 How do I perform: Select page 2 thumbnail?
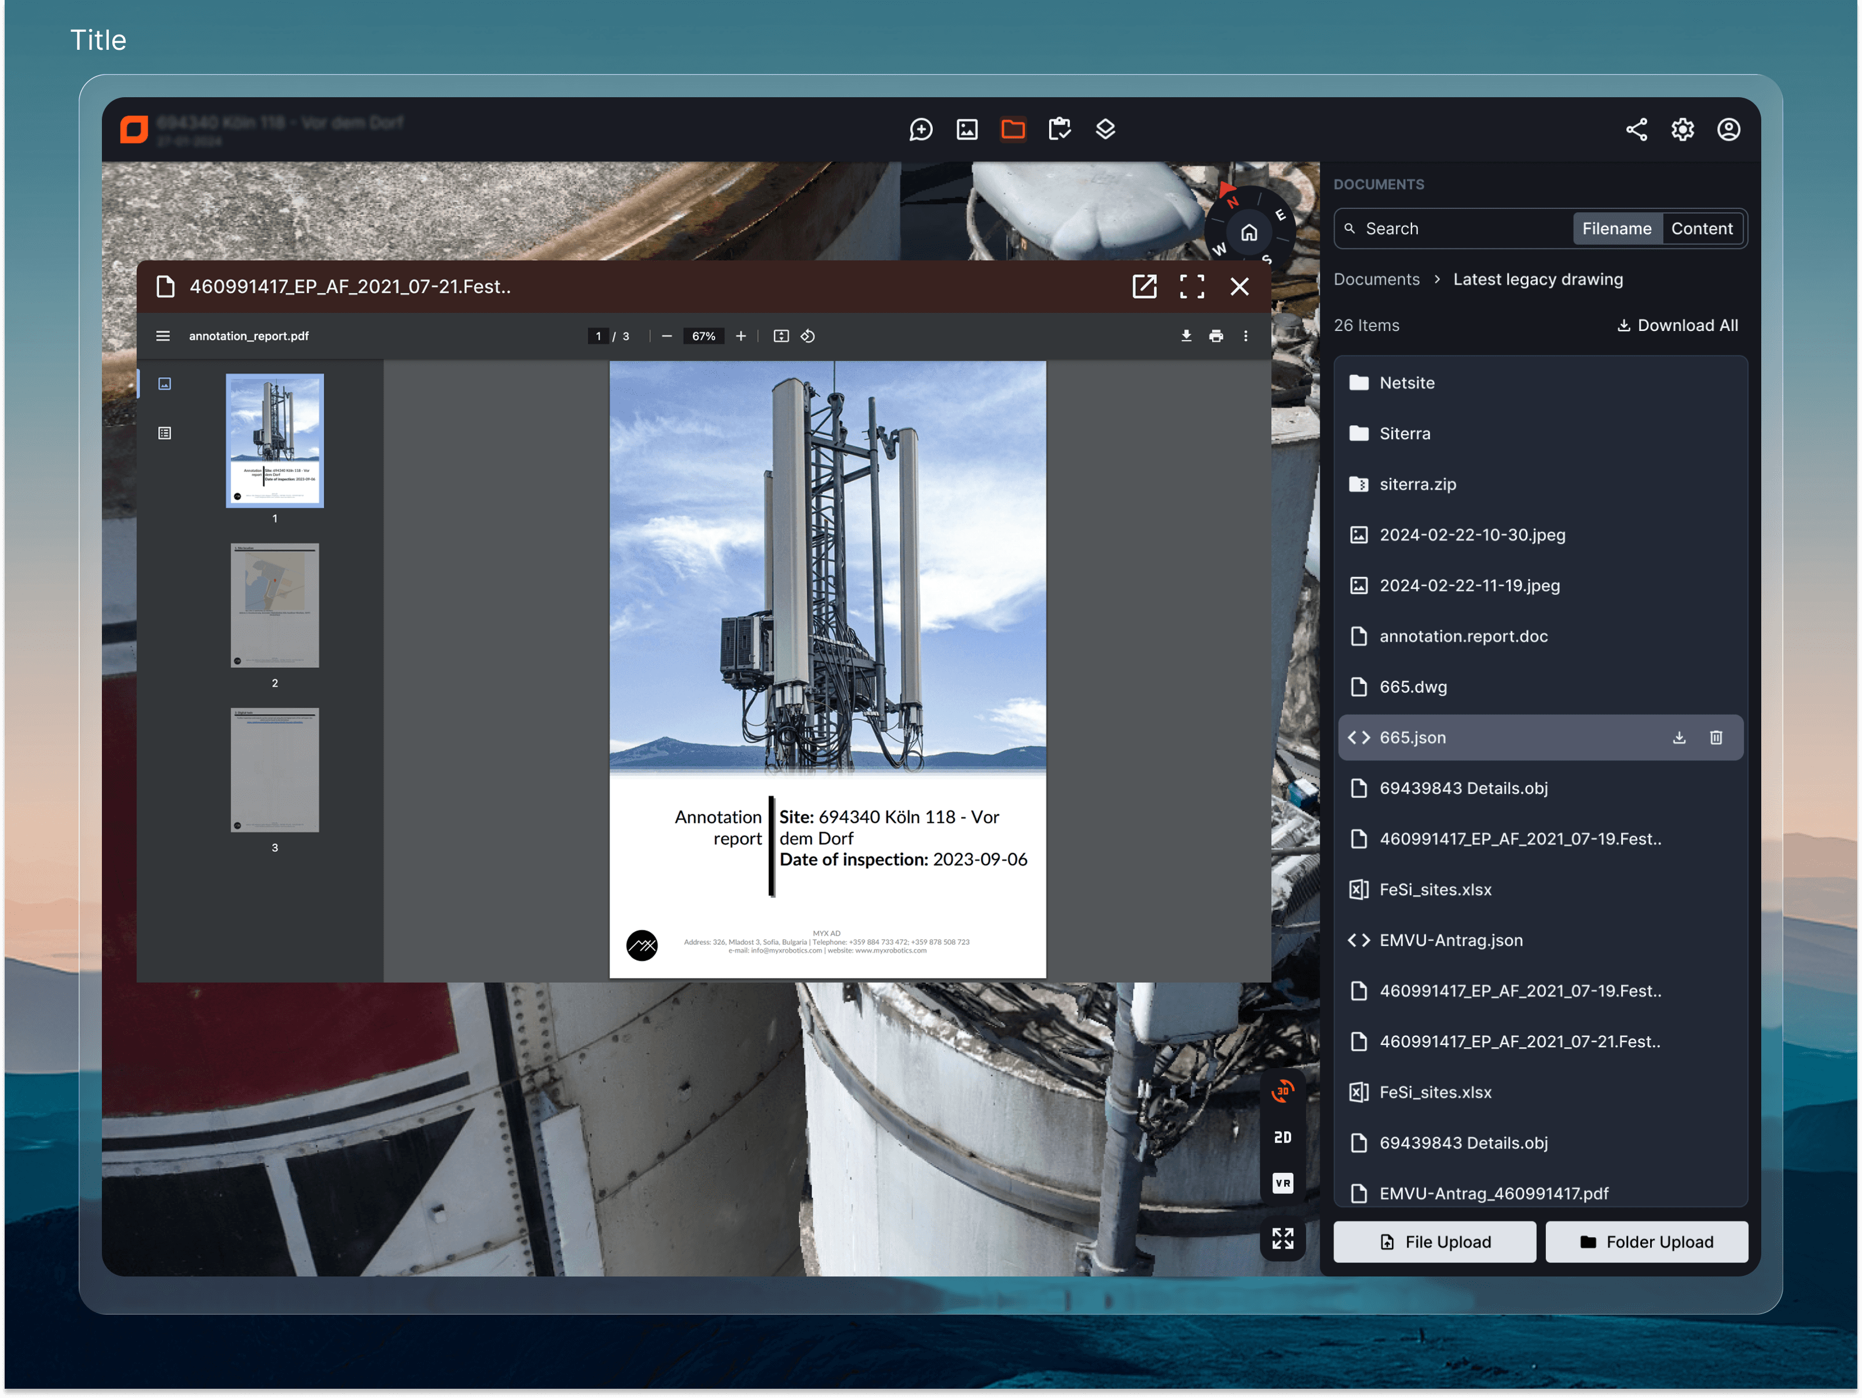(274, 606)
